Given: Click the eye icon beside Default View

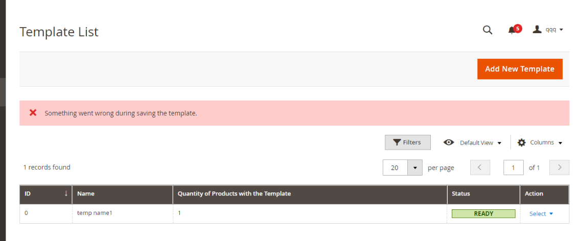Looking at the screenshot, I should click(x=449, y=142).
